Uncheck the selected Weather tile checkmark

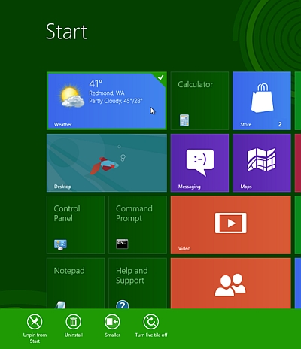coord(161,77)
